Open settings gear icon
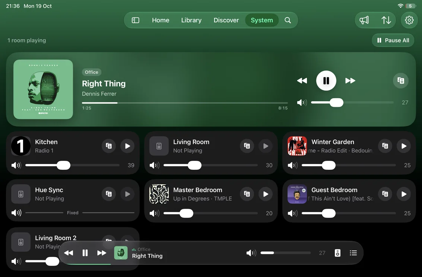The height and width of the screenshot is (277, 422). (409, 20)
